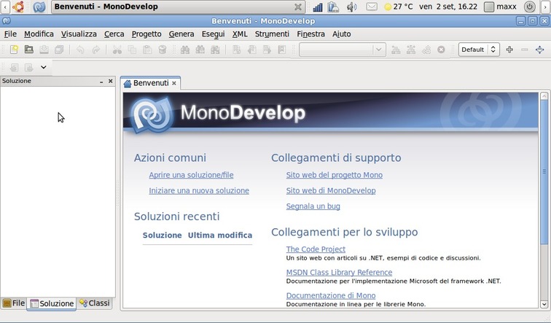Click the Undo arrow icon

point(80,50)
